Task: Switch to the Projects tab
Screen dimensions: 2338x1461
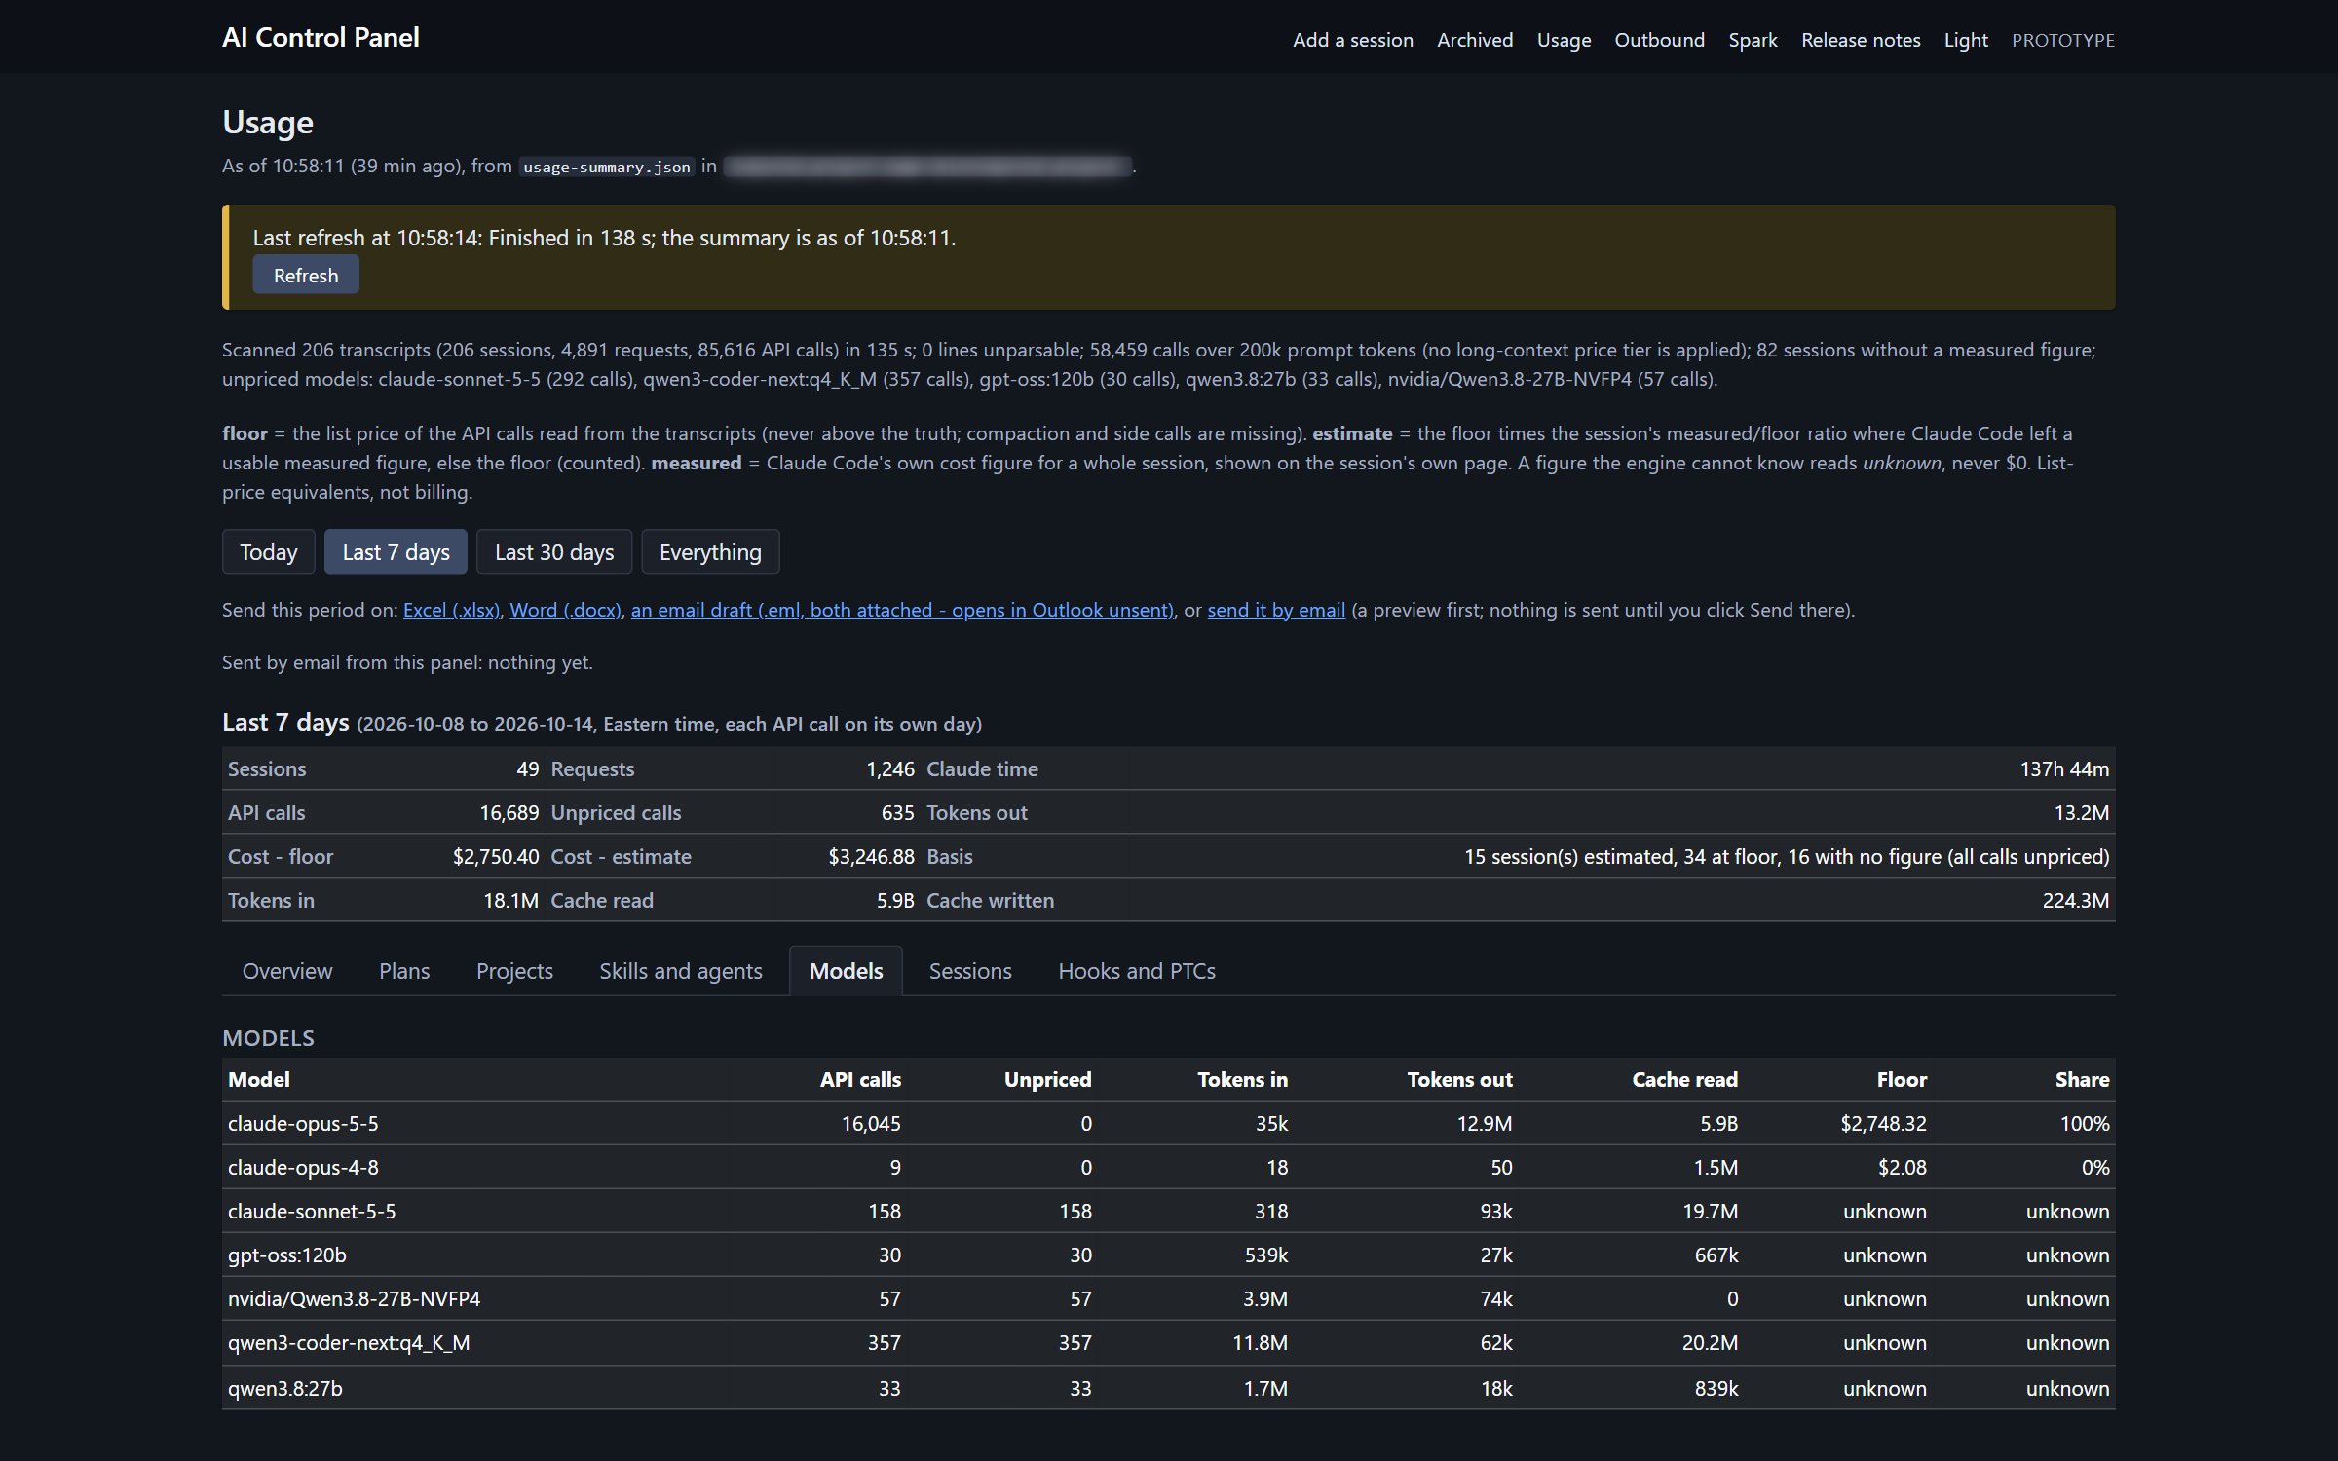Action: point(514,971)
